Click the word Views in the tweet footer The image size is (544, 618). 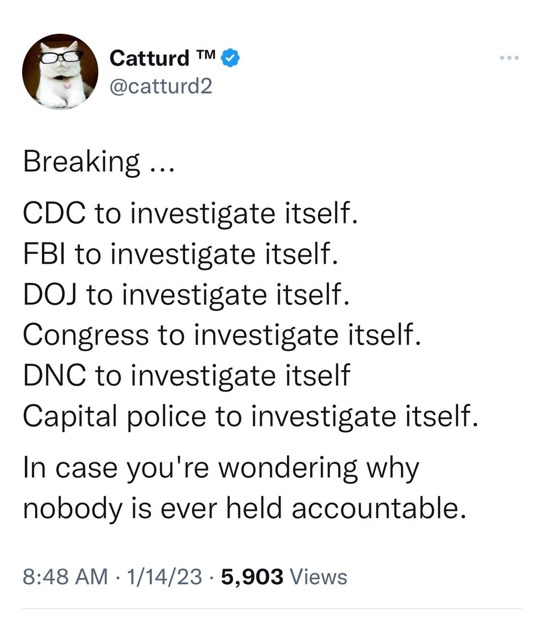pyautogui.click(x=319, y=576)
